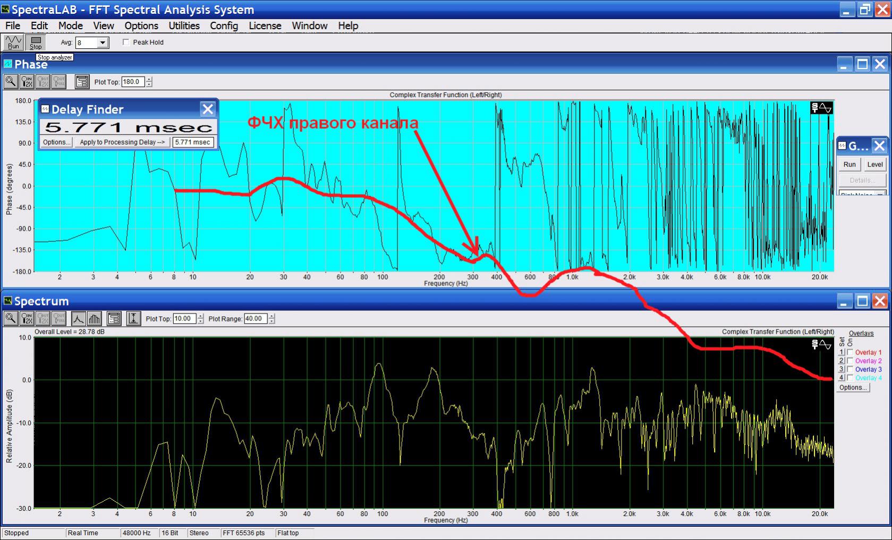
Task: Open the Utilities menu
Action: coord(184,26)
